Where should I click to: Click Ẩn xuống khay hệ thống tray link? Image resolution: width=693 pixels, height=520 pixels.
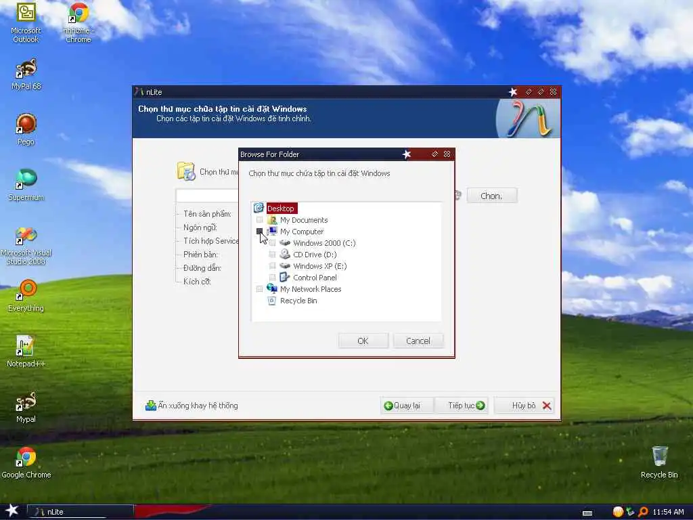pos(192,406)
